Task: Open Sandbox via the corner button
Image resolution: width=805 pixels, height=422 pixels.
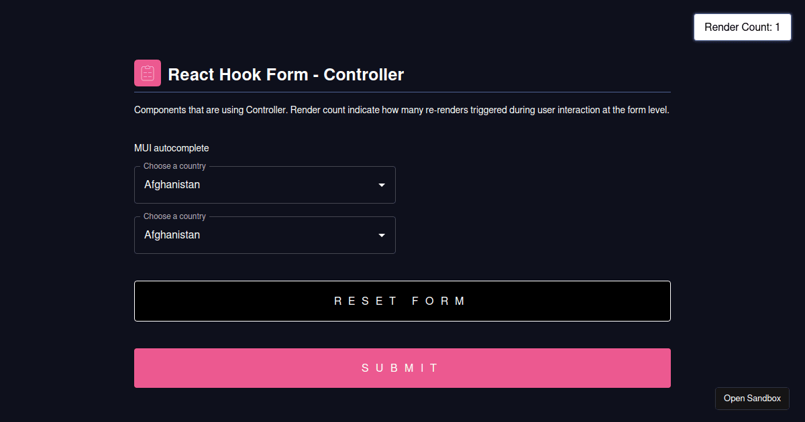Action: (752, 399)
